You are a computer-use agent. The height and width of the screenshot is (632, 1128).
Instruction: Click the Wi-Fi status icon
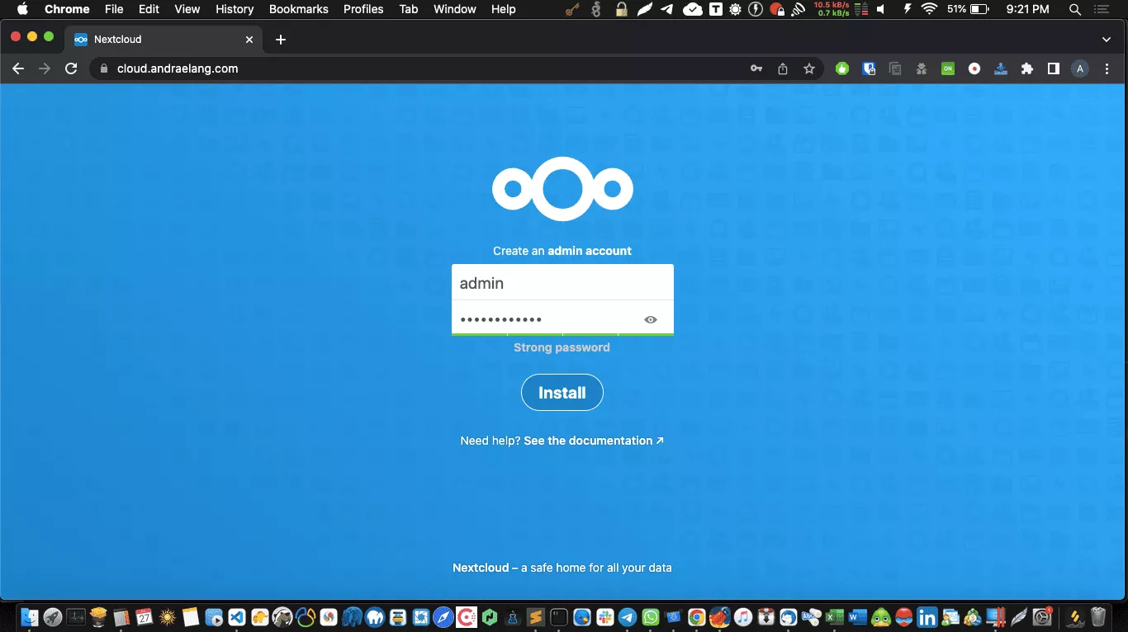coord(930,9)
